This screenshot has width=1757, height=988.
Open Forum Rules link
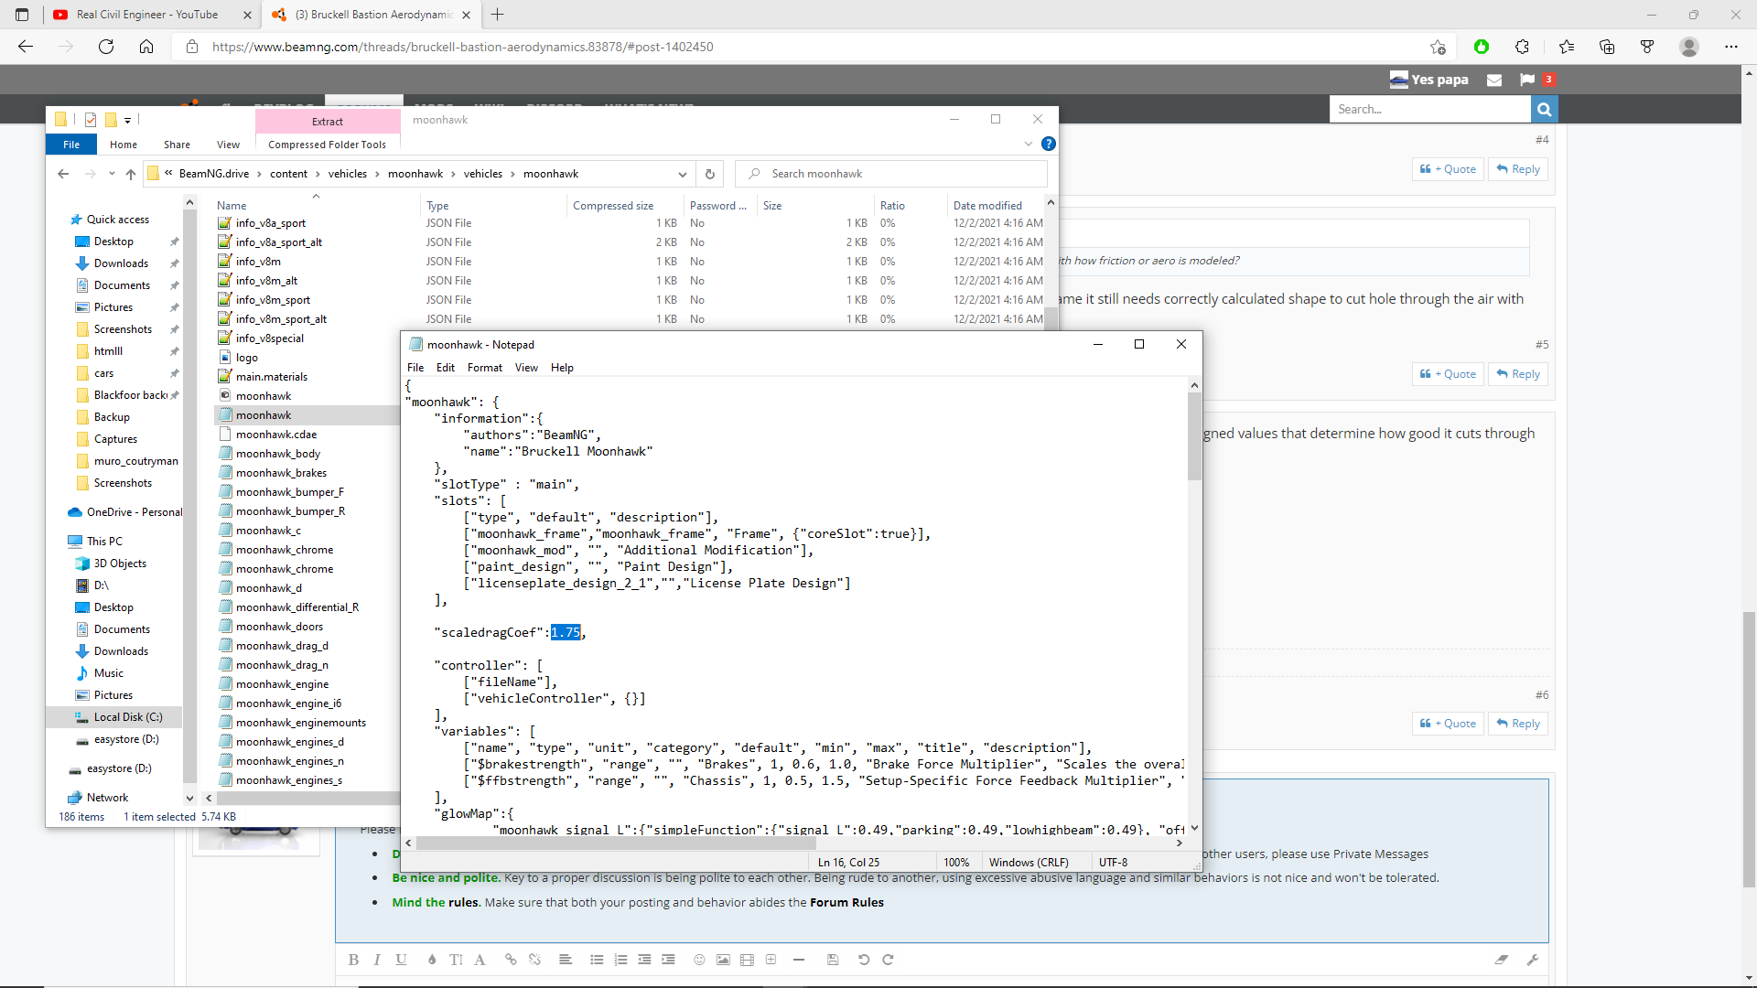(846, 903)
